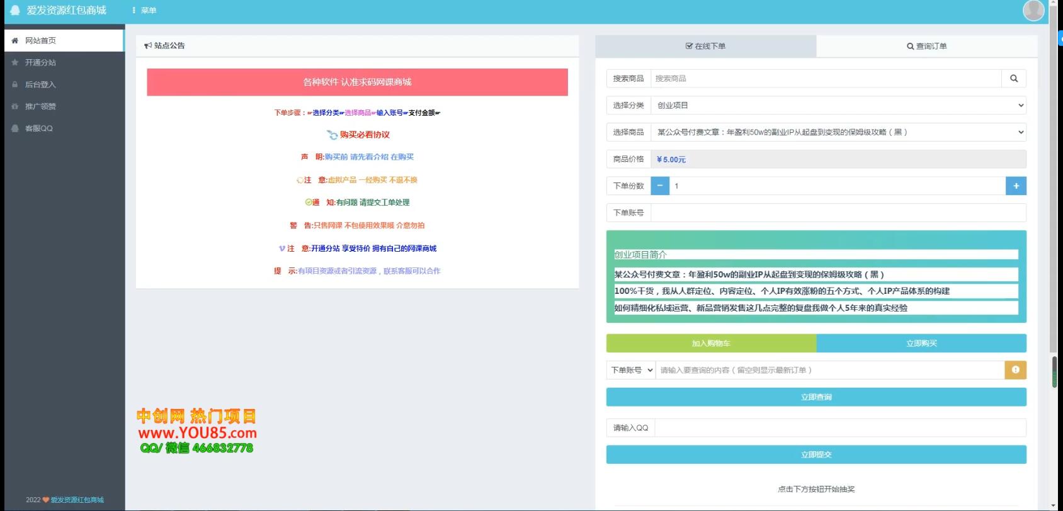The width and height of the screenshot is (1063, 511).
Task: Click the user avatar in top bar
Action: [x=1033, y=11]
